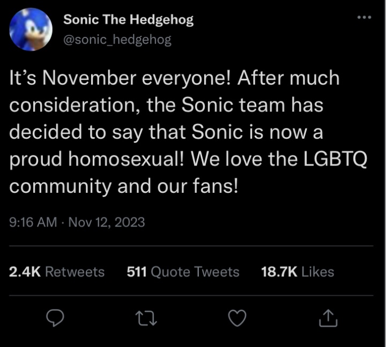Like the tweet with the heart icon
The width and height of the screenshot is (386, 347).
pos(237,318)
